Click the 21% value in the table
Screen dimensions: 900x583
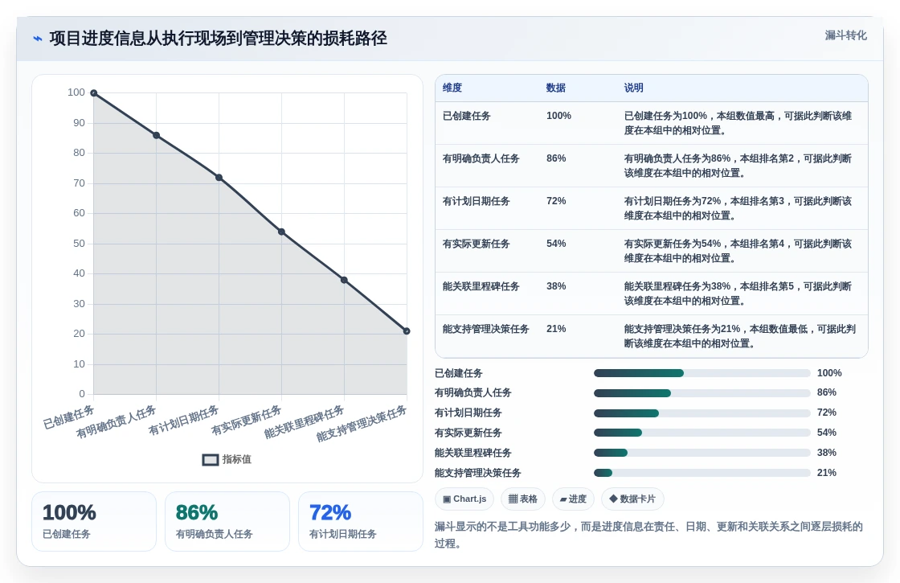(556, 329)
